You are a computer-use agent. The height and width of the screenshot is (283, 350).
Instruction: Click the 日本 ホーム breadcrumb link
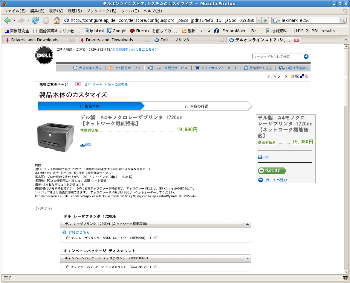pyautogui.click(x=93, y=84)
